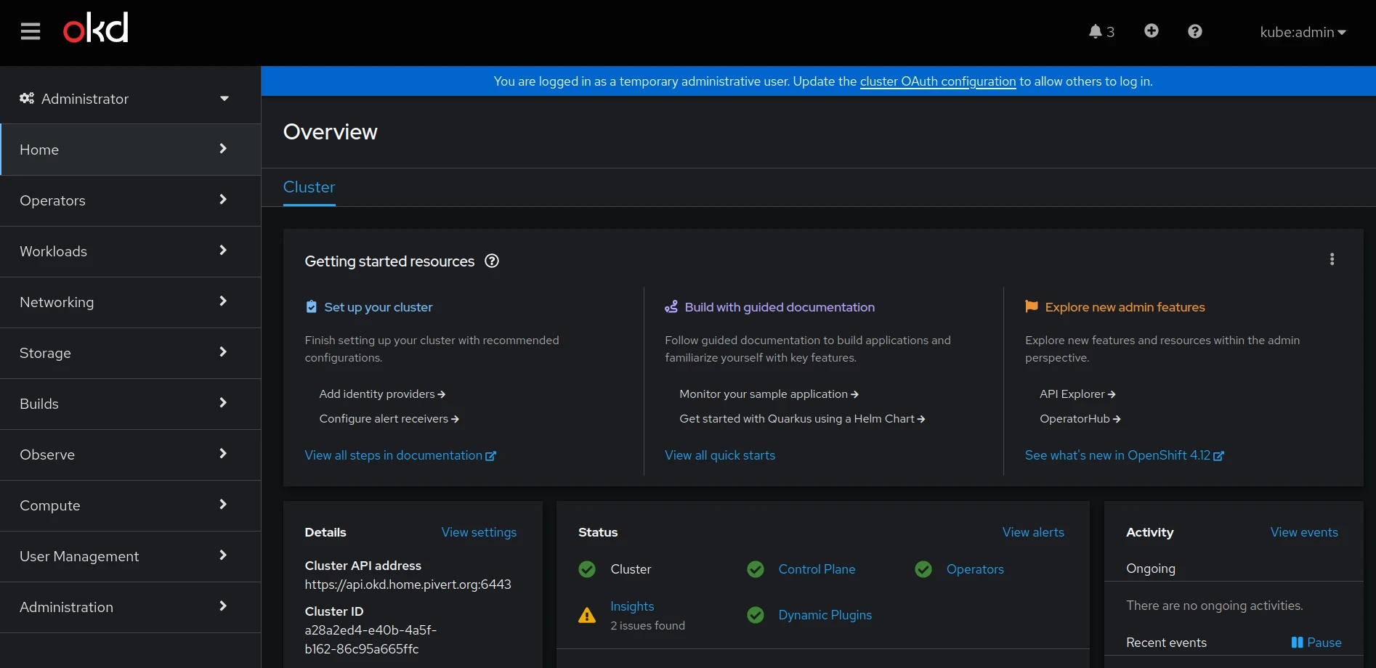Image resolution: width=1376 pixels, height=668 pixels.
Task: Click the guided documentation route icon
Action: point(671,306)
